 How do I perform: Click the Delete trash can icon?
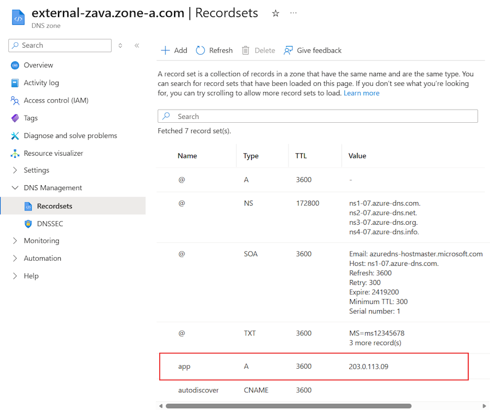coord(246,50)
